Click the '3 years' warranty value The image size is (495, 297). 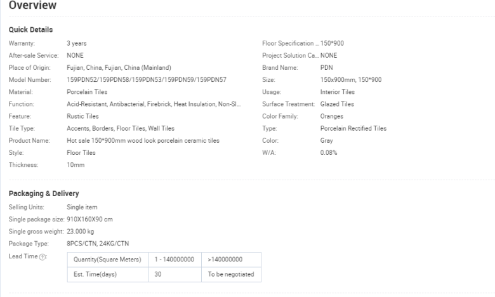click(x=77, y=43)
